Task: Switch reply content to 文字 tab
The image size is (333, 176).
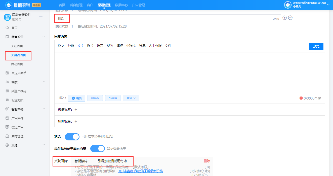Action: tap(81, 46)
